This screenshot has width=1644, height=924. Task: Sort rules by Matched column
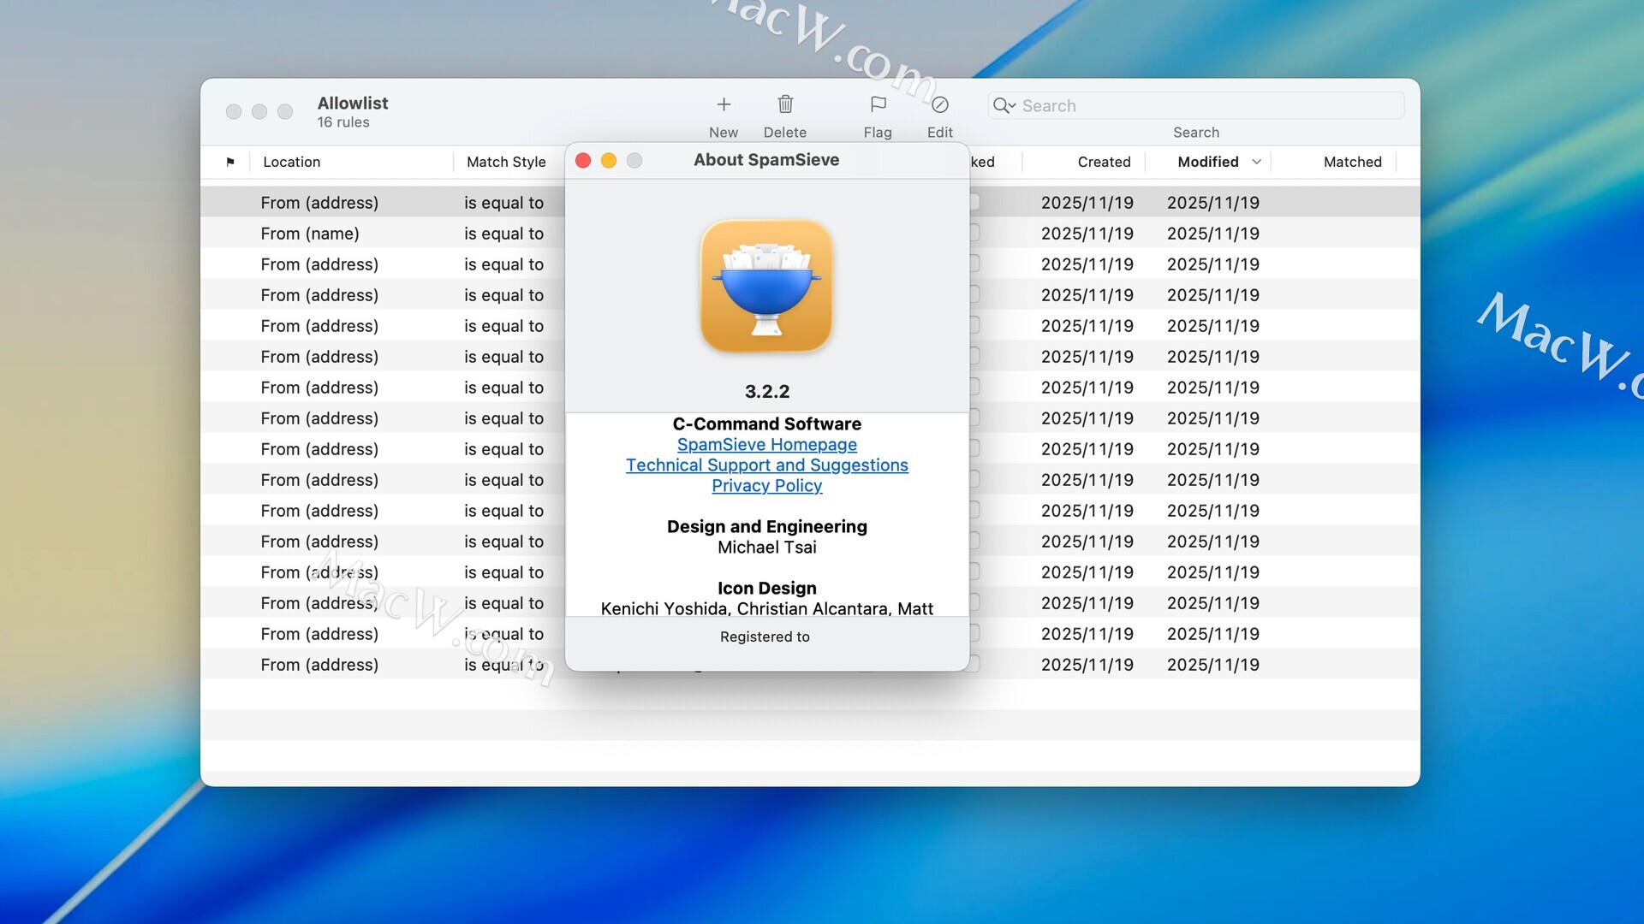(x=1351, y=162)
